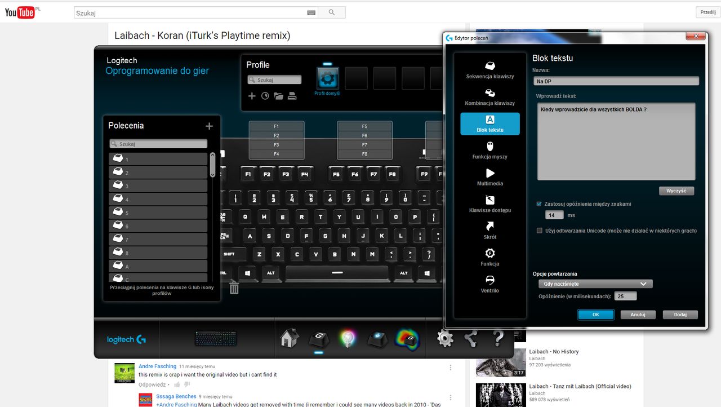
Task: Open the help question mark icon
Action: pos(498,339)
